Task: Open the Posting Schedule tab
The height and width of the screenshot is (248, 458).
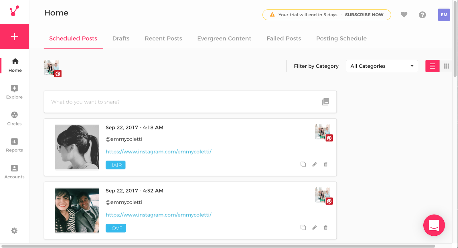Action: coord(341,39)
